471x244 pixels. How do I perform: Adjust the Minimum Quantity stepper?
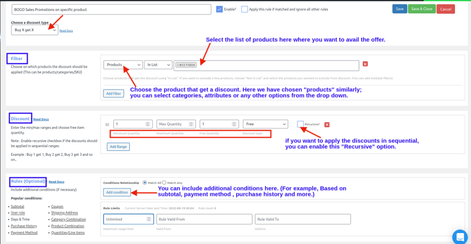pyautogui.click(x=148, y=124)
